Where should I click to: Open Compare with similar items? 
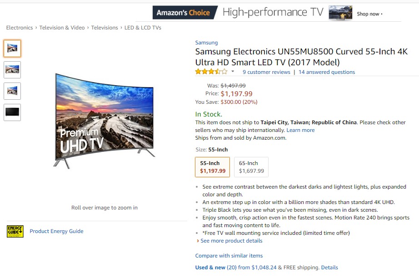(x=229, y=256)
